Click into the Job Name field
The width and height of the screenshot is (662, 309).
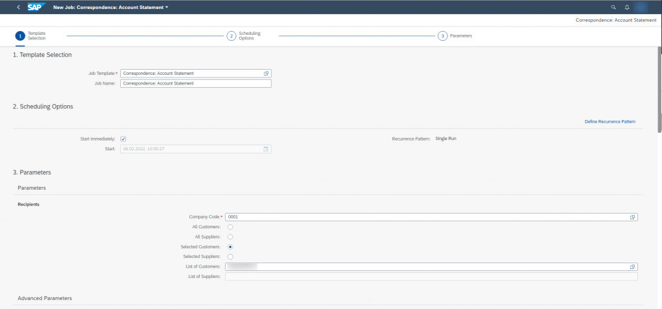[x=195, y=83]
